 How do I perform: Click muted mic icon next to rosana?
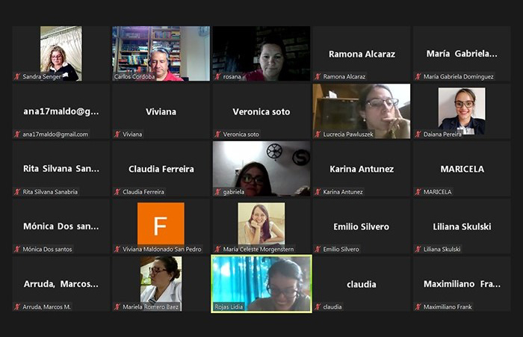pos(218,77)
